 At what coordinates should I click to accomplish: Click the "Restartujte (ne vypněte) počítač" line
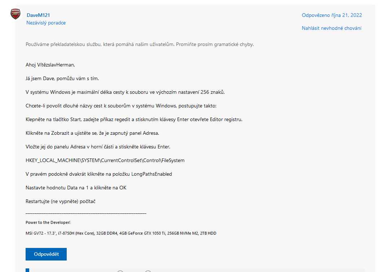tap(60, 201)
